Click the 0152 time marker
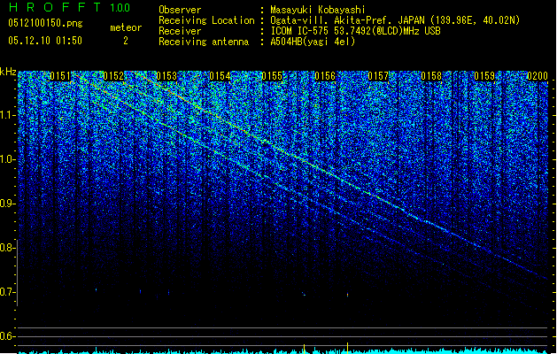Screen dimensions: 557x354 (113, 76)
